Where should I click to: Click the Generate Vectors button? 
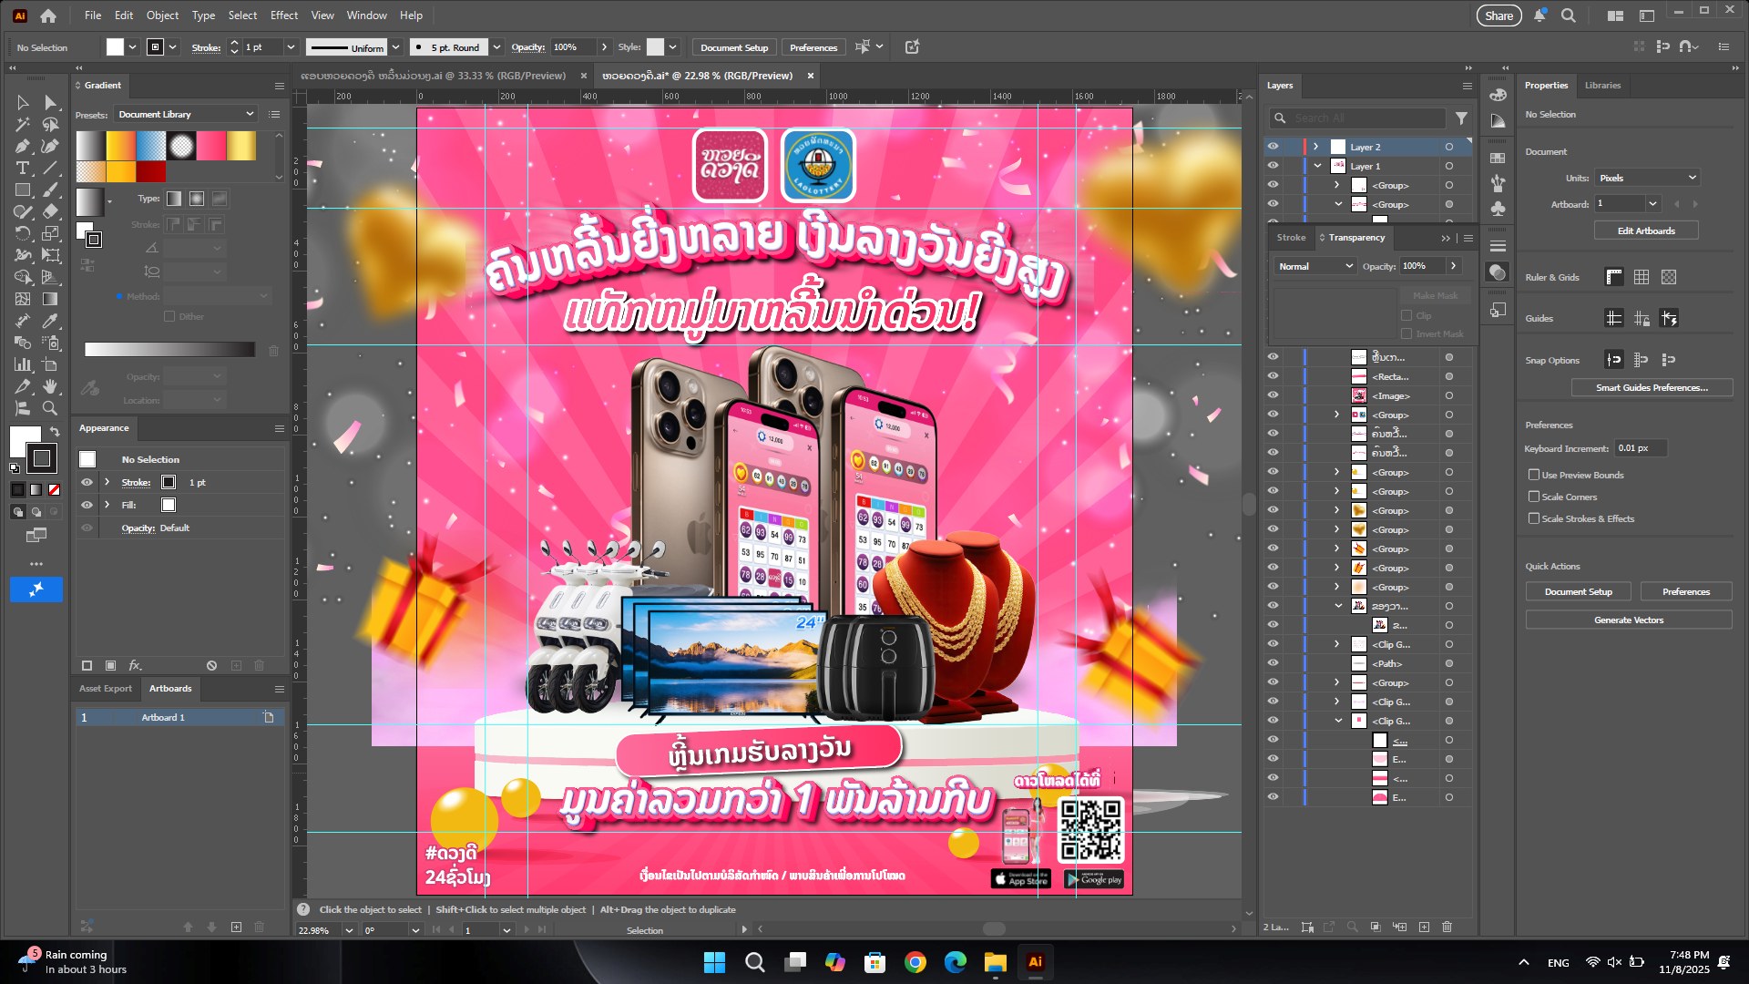point(1629,620)
